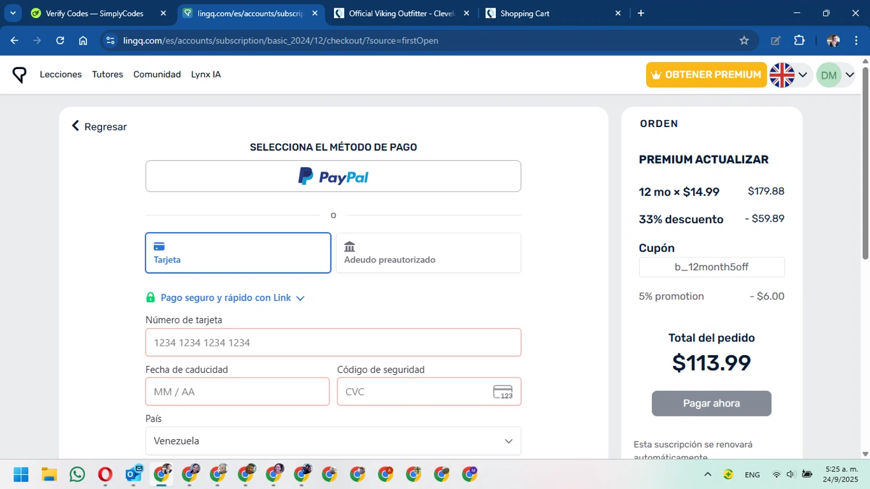
Task: Focus the Fecha de caducidad field
Action: click(x=237, y=392)
